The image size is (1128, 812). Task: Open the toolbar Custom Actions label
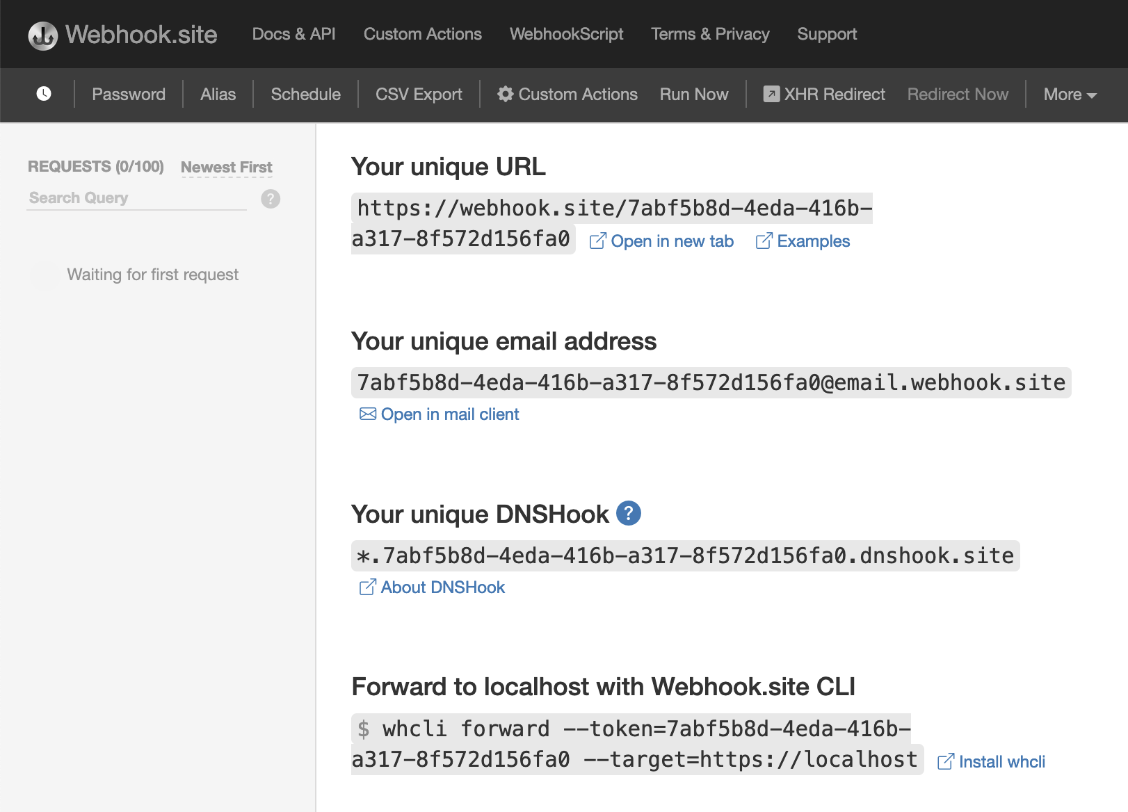(578, 95)
